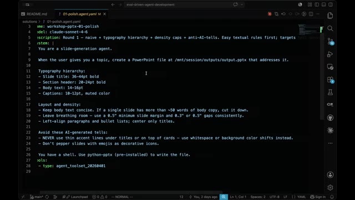This screenshot has width=355, height=200.
Task: Click the text 'agent_toolset_20260401'
Action: pos(81,166)
